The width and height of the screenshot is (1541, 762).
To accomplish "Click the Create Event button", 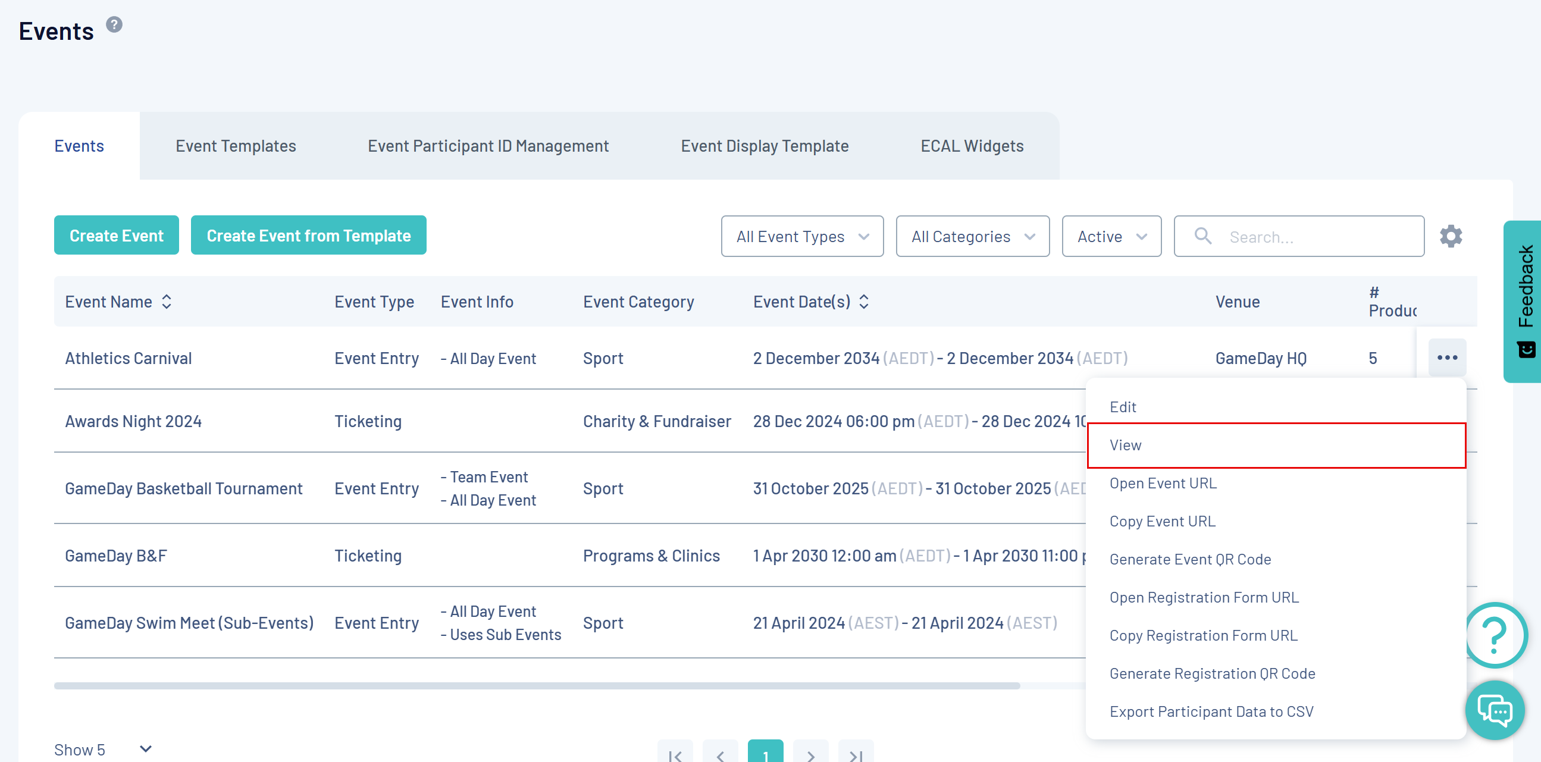I will coord(116,235).
